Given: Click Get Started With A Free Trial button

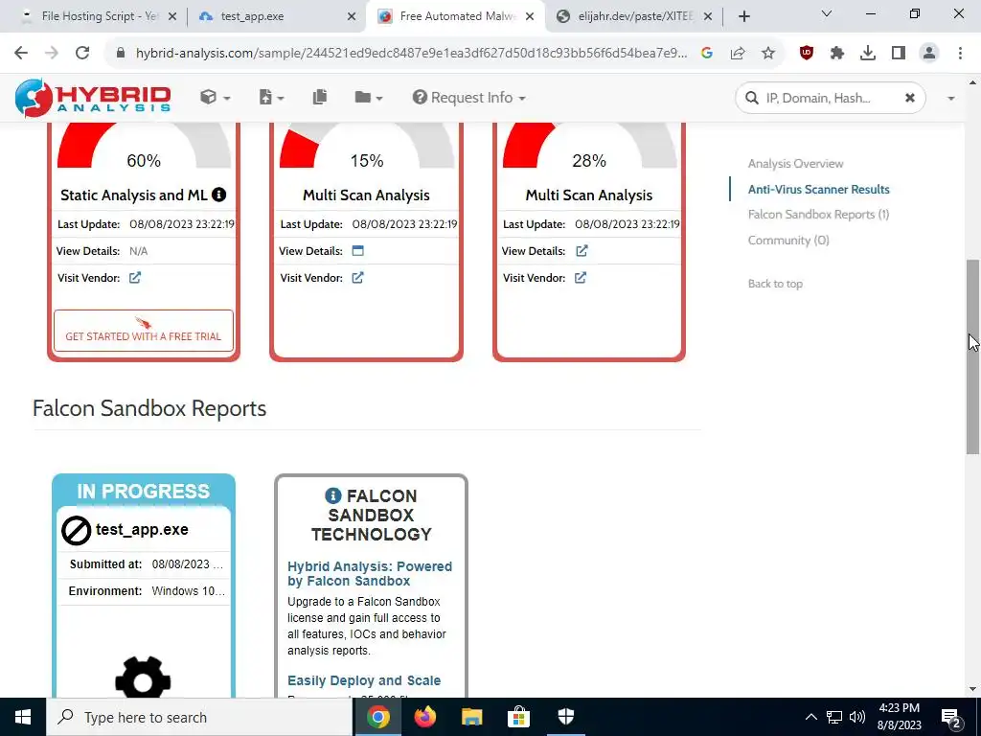Looking at the screenshot, I should coord(144,331).
